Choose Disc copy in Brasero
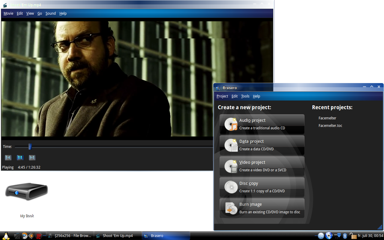384x240 pixels. click(x=262, y=187)
